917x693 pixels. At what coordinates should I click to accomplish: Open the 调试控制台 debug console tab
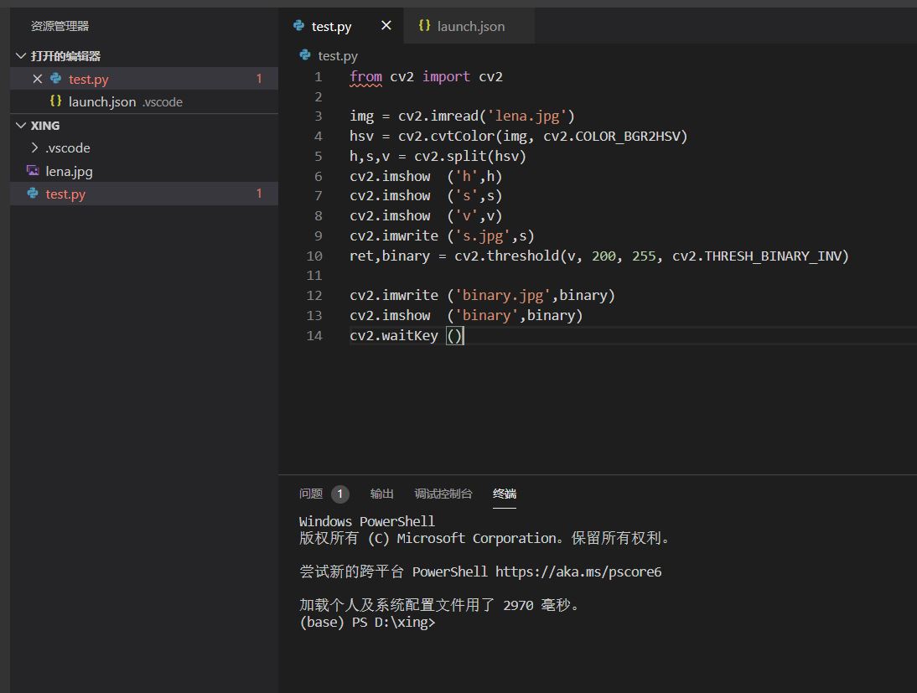pyautogui.click(x=443, y=494)
